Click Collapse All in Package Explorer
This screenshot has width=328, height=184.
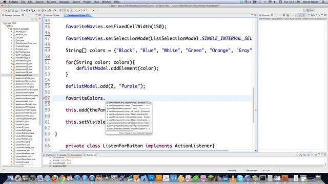click(33, 19)
